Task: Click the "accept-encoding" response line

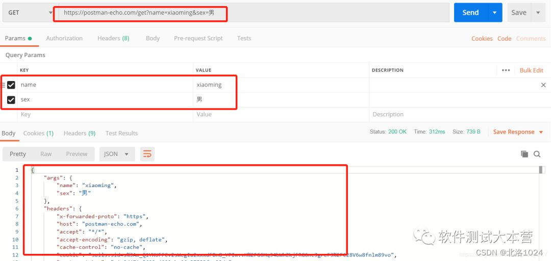Action: [112, 240]
